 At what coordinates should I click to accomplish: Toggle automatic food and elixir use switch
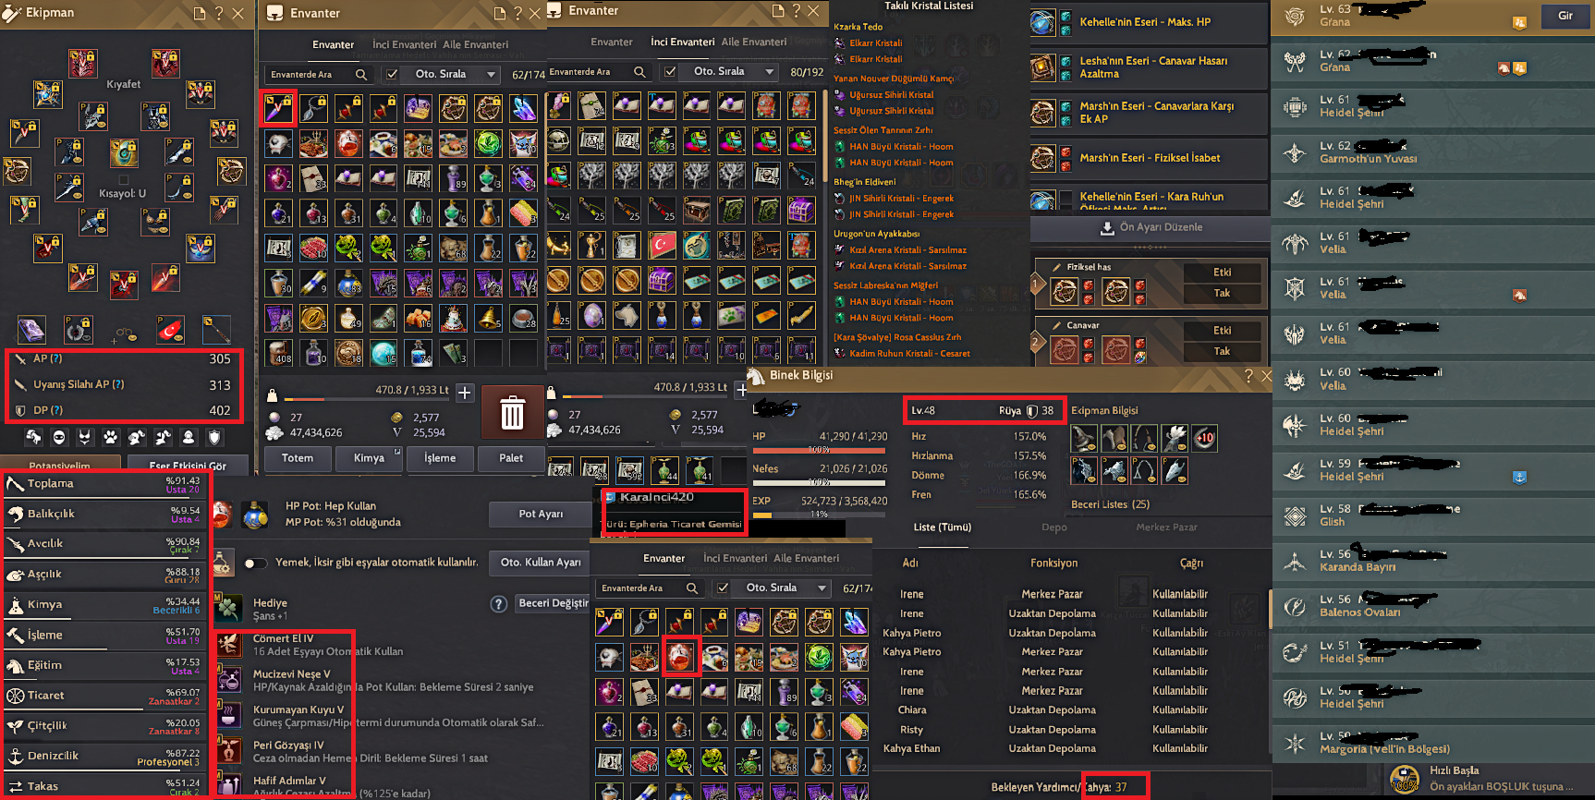tap(254, 563)
